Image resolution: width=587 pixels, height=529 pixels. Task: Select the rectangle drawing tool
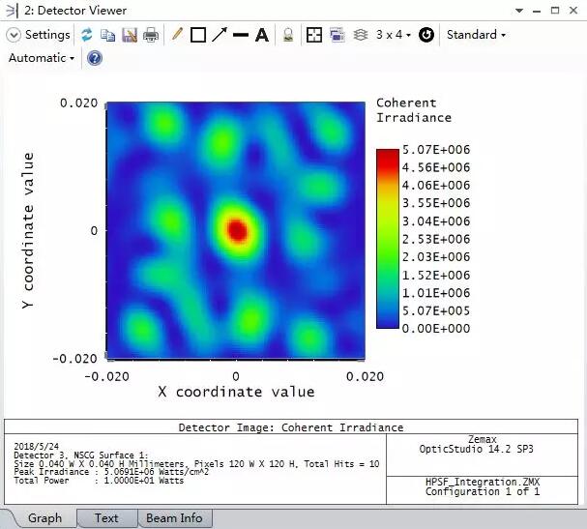pos(198,35)
